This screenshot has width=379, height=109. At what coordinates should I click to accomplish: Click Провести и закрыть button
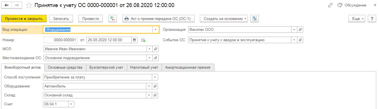pyautogui.click(x=24, y=19)
